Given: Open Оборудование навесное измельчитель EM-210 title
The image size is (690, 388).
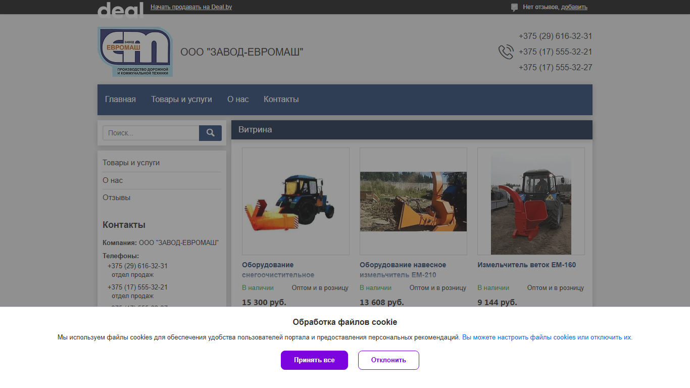Looking at the screenshot, I should click(x=403, y=270).
